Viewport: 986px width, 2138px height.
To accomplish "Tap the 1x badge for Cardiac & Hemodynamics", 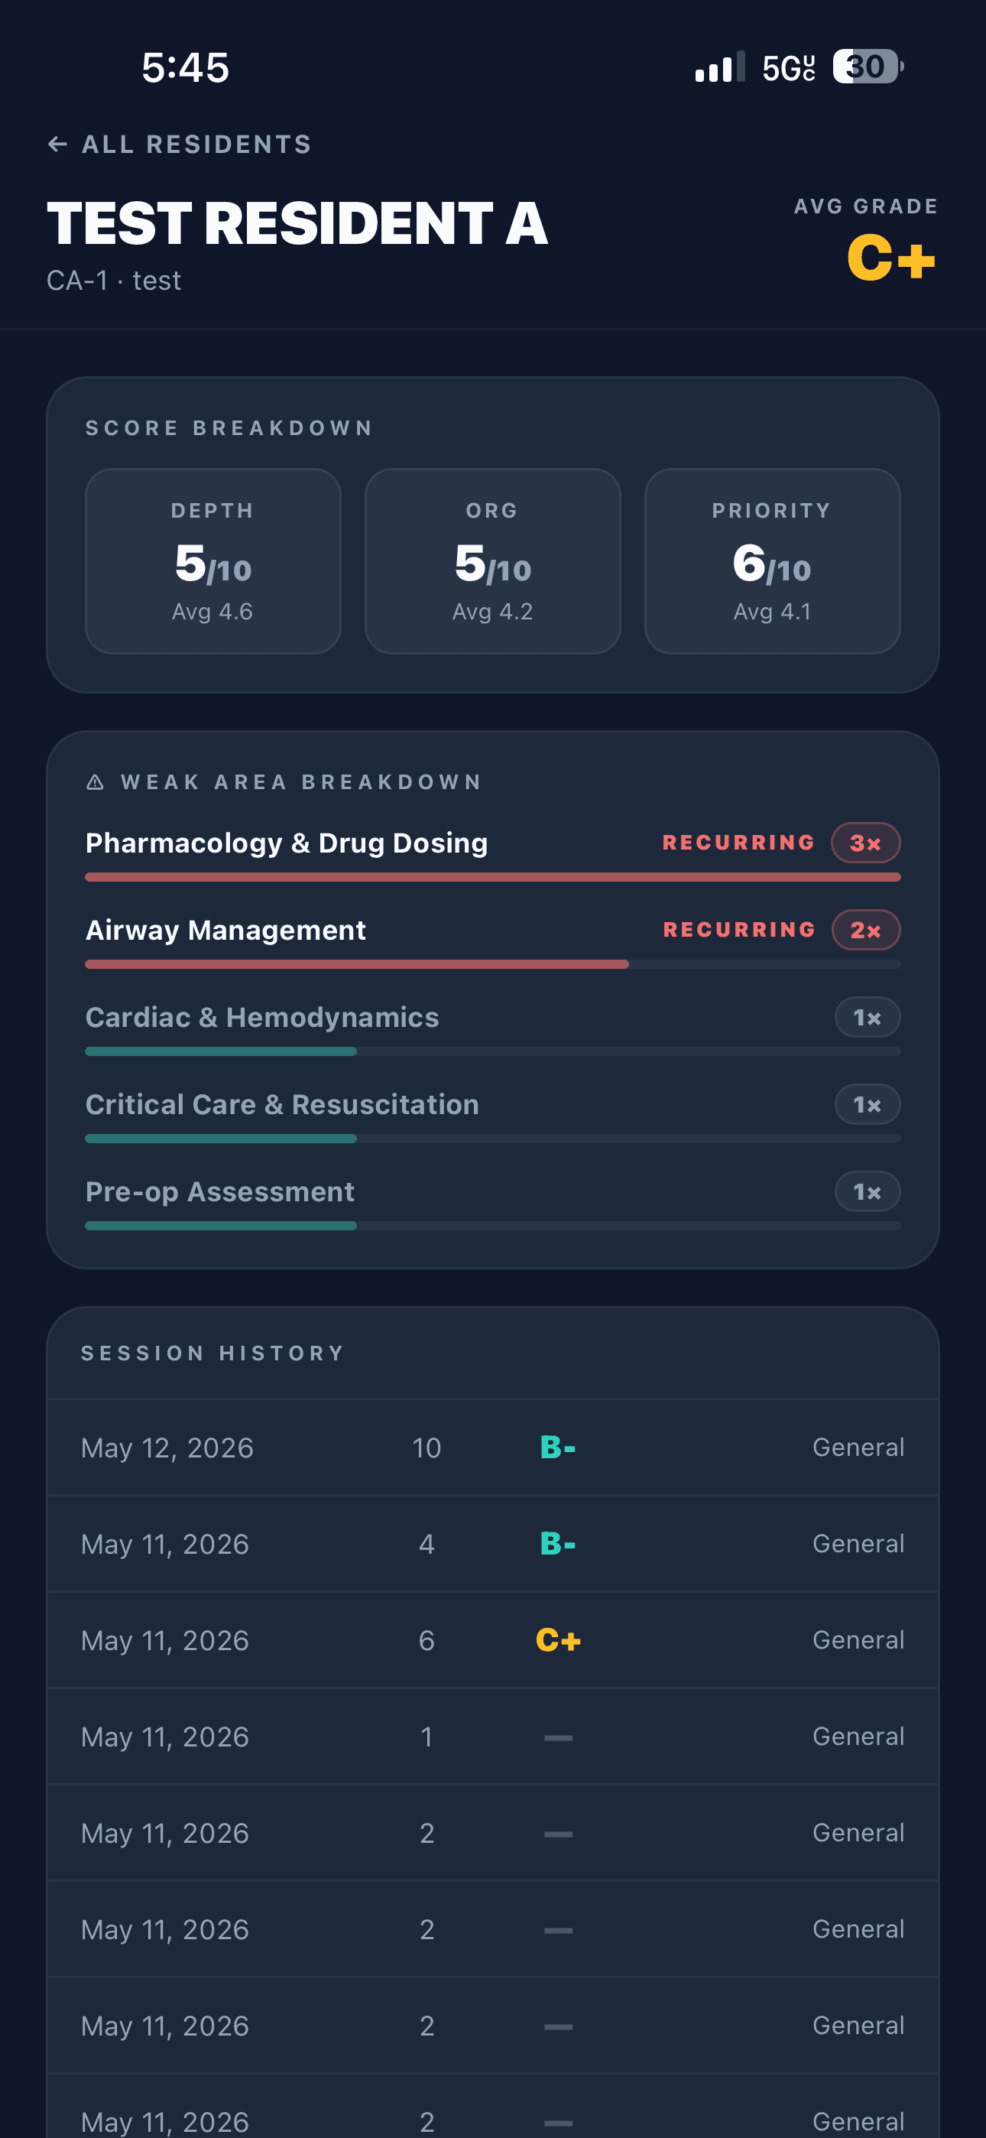I will (x=868, y=1018).
